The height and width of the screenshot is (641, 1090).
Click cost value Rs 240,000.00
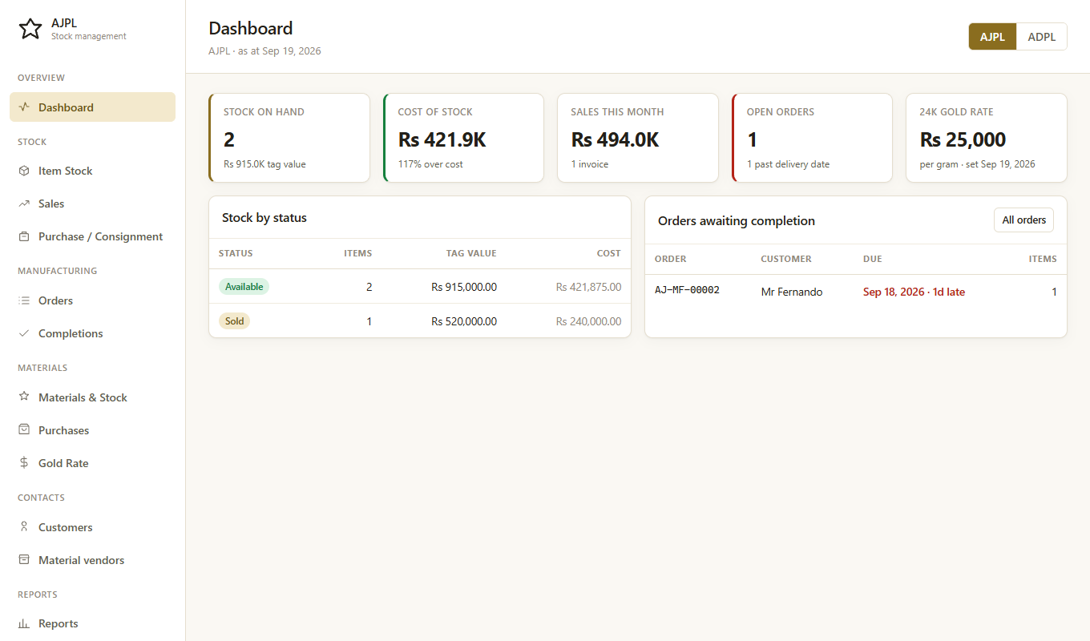[x=588, y=321]
